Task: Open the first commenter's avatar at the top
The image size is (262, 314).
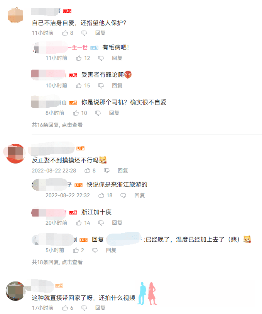Action: pyautogui.click(x=15, y=15)
